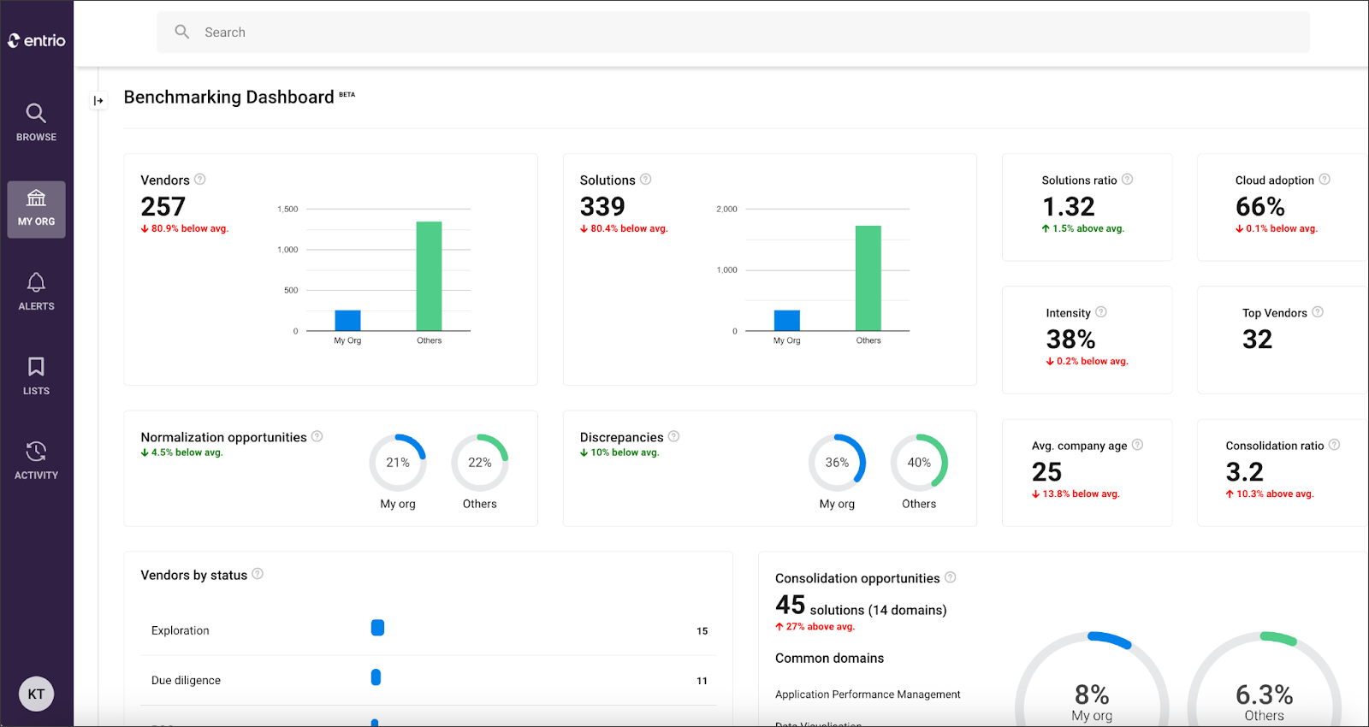This screenshot has width=1369, height=727.
Task: Click the entrio logo
Action: point(37,40)
